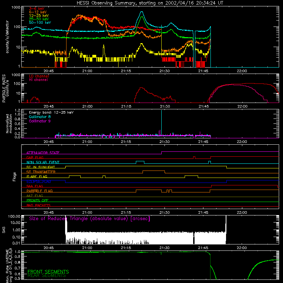Select the 12-25 keV legend label
Screen dimensions: 283x283
pos(39,16)
